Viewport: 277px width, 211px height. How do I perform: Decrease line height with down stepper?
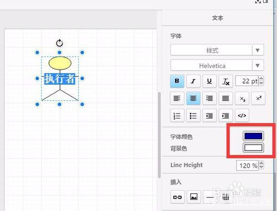click(261, 168)
